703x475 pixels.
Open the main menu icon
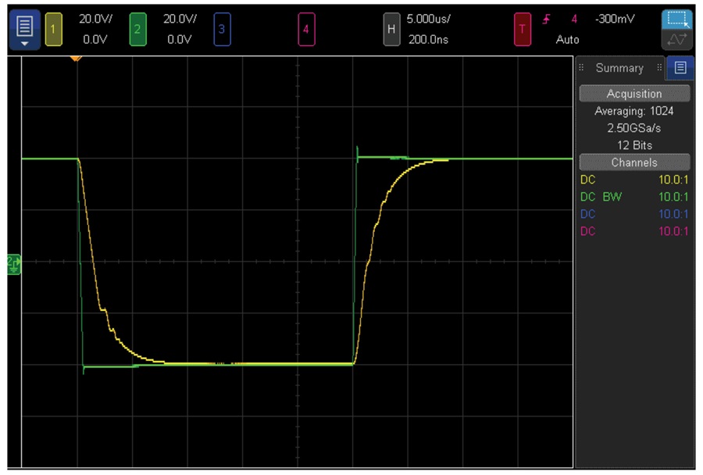tap(24, 26)
